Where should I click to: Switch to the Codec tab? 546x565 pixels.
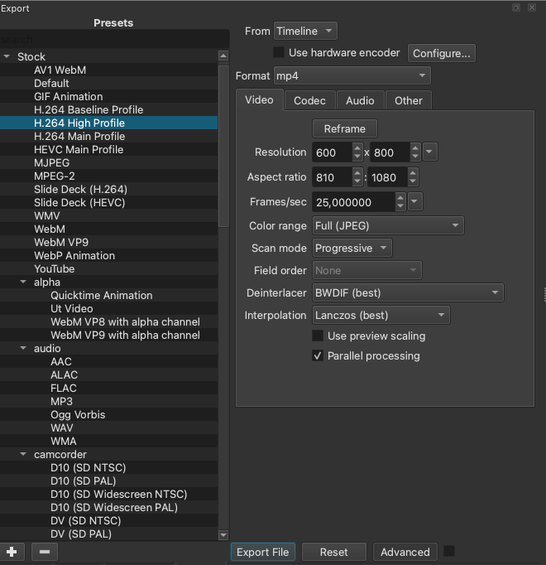tap(309, 100)
